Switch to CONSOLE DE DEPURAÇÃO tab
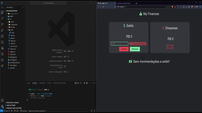Screen dimensions: 202x113 60,83
